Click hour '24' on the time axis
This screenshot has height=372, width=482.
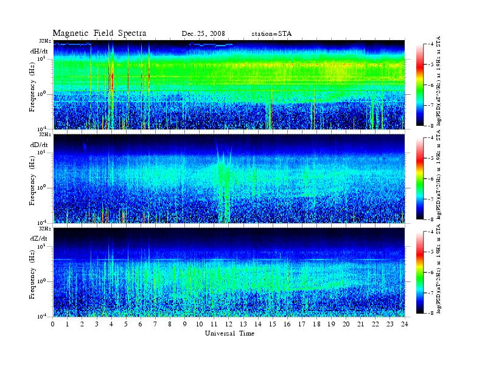(x=404, y=325)
